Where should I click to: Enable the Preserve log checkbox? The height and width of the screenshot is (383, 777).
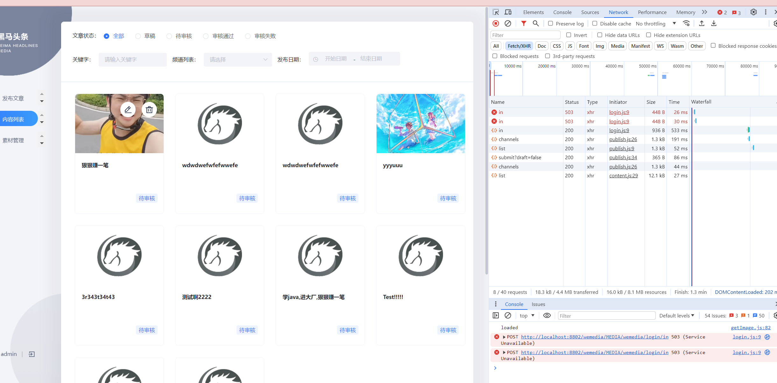(x=550, y=24)
